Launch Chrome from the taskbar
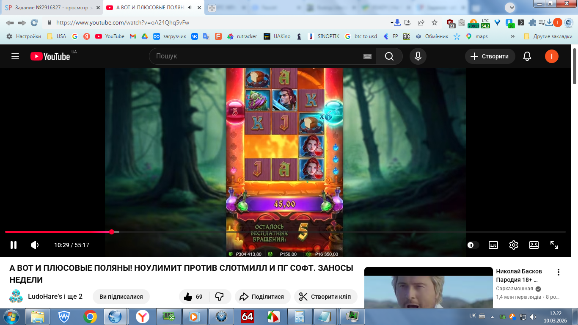578x325 pixels. pos(90,317)
